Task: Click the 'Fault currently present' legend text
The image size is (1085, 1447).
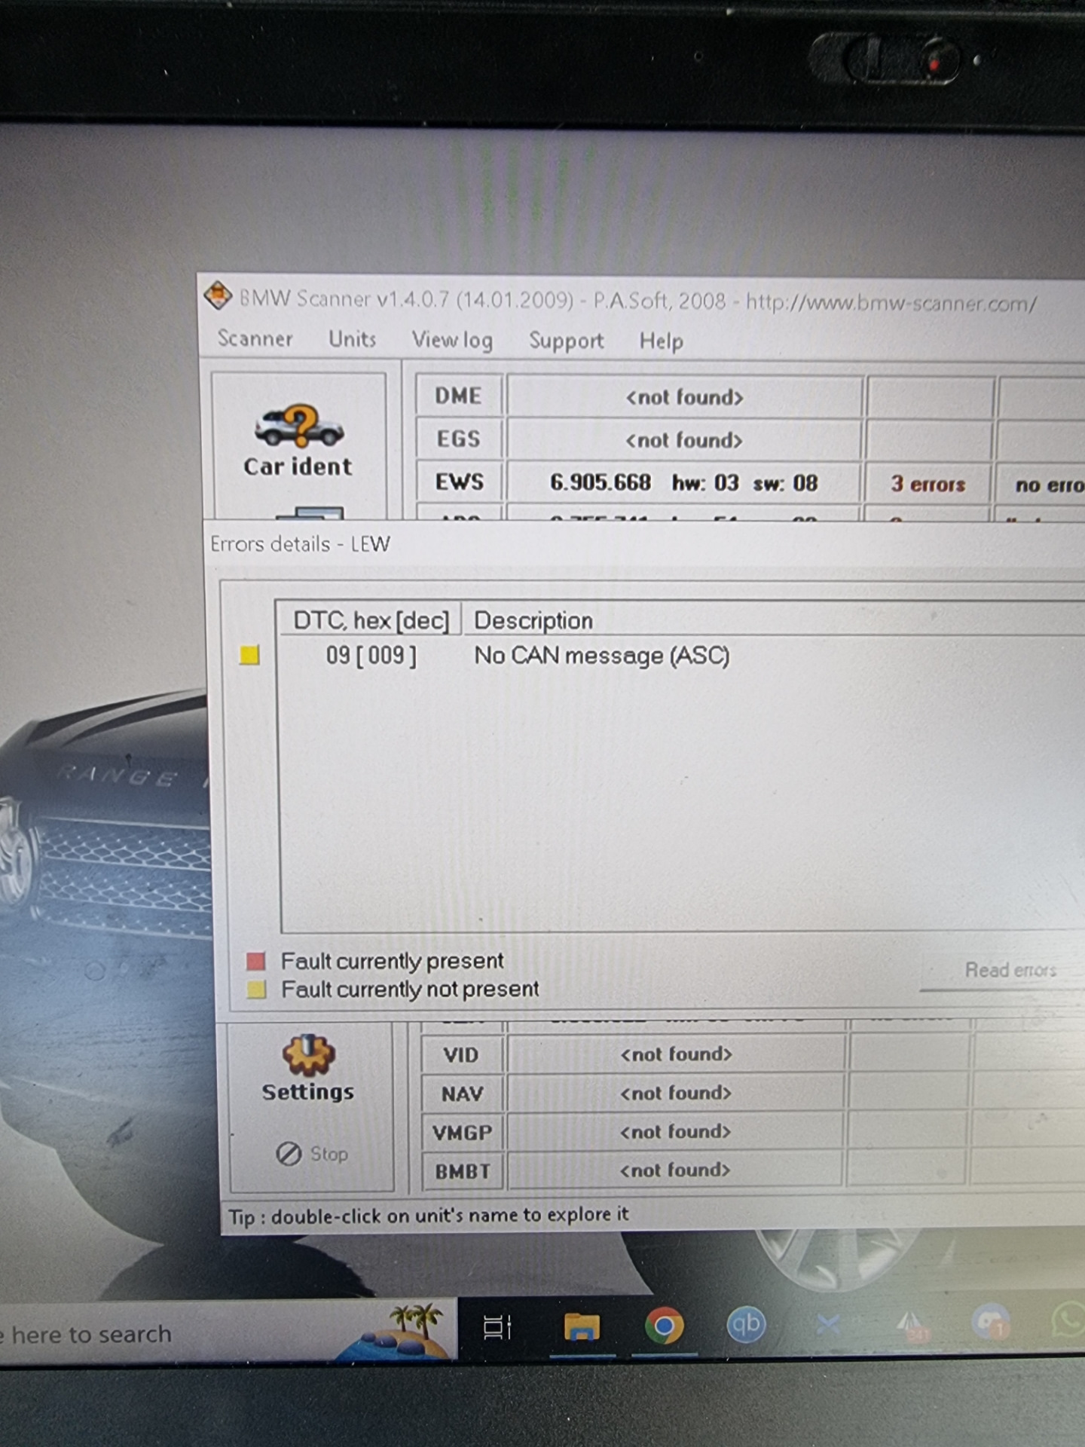Action: pyautogui.click(x=392, y=961)
